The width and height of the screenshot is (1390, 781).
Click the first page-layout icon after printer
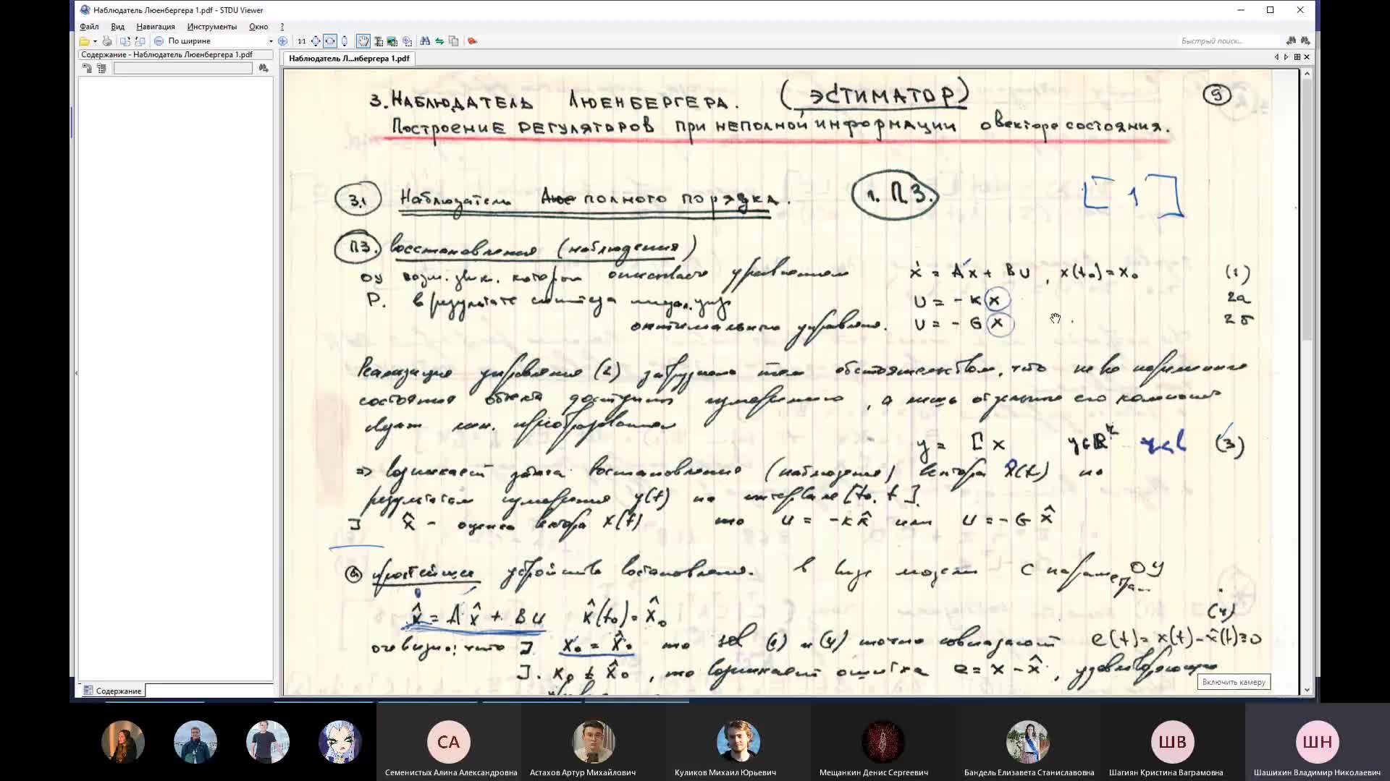(x=125, y=41)
